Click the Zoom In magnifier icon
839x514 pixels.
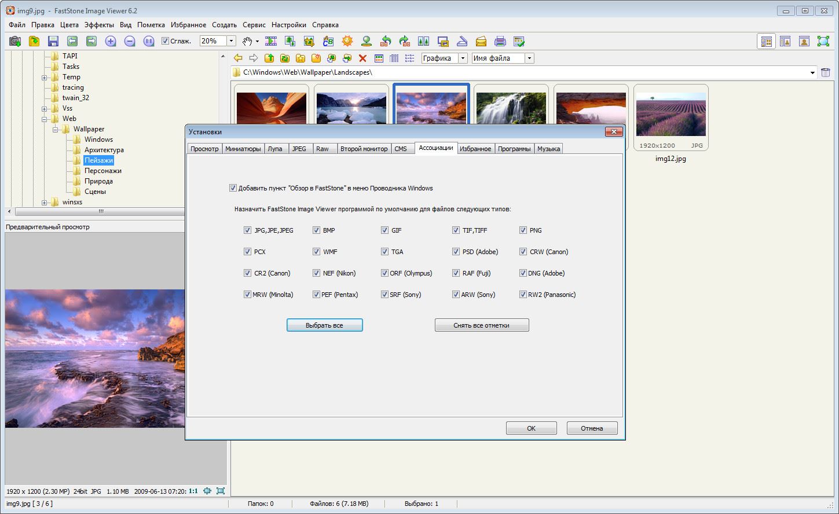(111, 41)
